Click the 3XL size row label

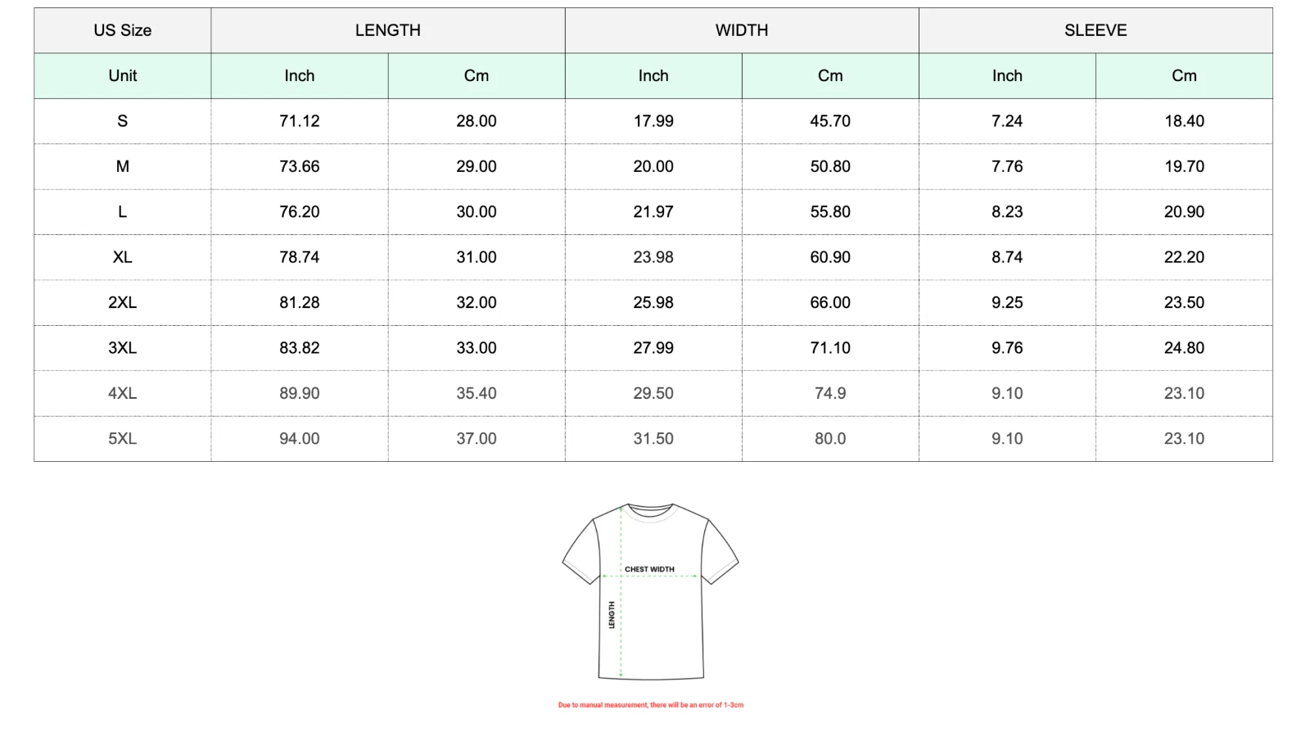(x=123, y=348)
